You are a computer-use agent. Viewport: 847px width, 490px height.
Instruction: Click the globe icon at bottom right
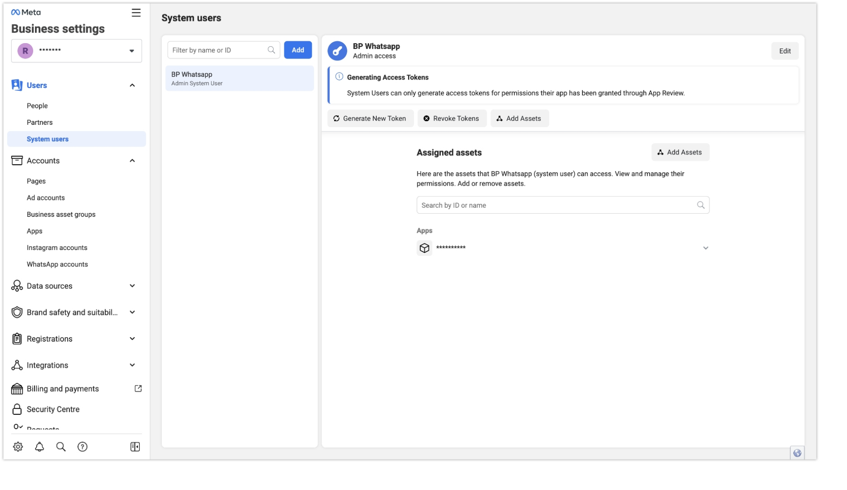pos(797,453)
